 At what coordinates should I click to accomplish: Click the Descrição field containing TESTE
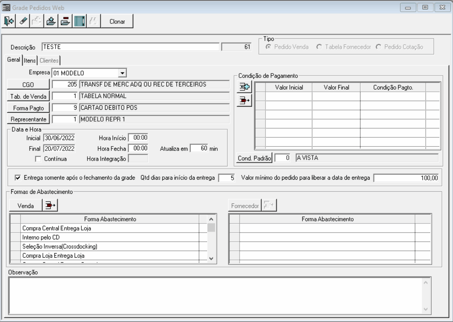tap(130, 47)
